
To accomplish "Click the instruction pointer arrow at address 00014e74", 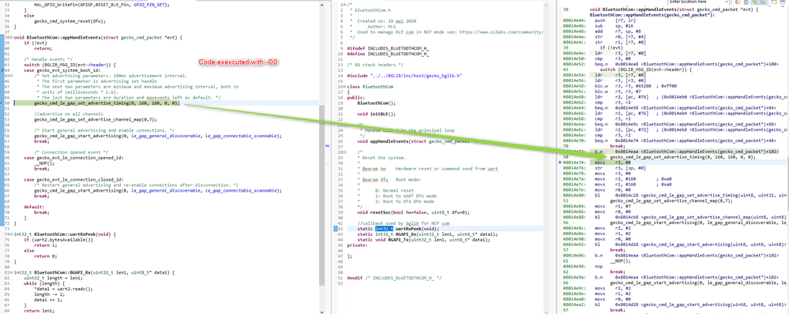I will point(561,163).
